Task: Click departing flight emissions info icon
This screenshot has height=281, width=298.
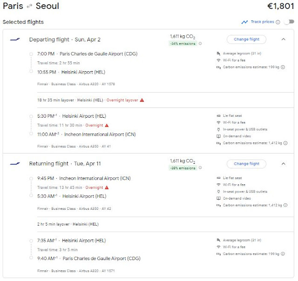Action: coord(201,44)
